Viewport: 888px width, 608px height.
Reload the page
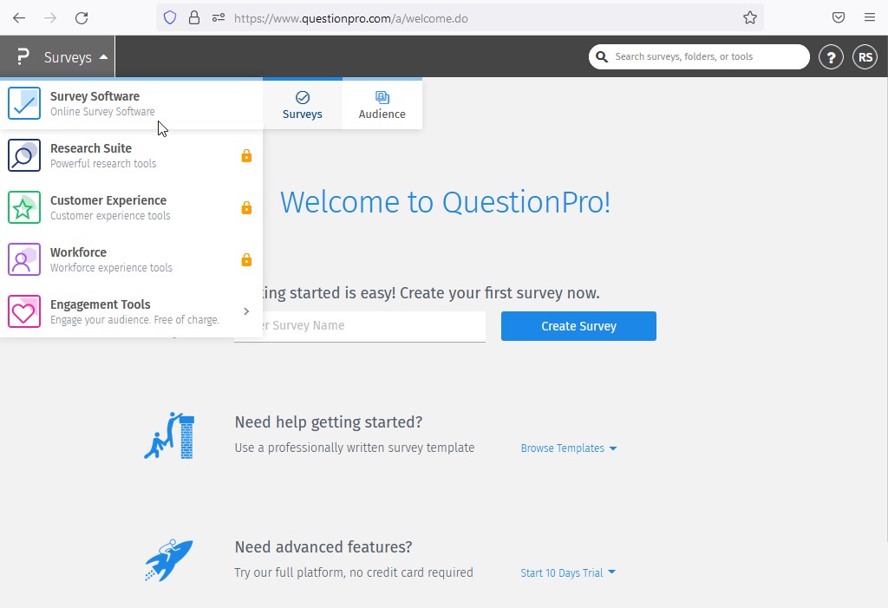82,18
